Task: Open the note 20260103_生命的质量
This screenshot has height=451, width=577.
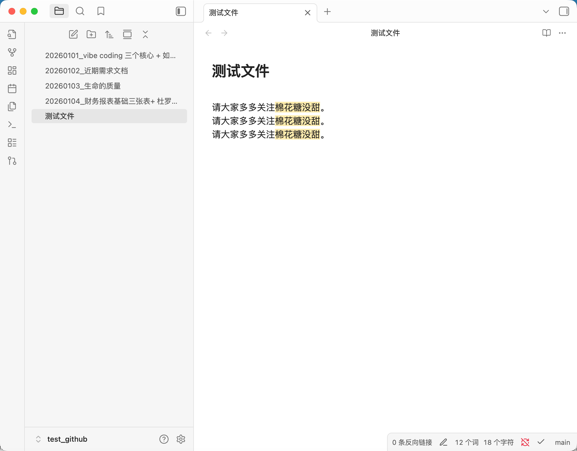Action: (83, 86)
